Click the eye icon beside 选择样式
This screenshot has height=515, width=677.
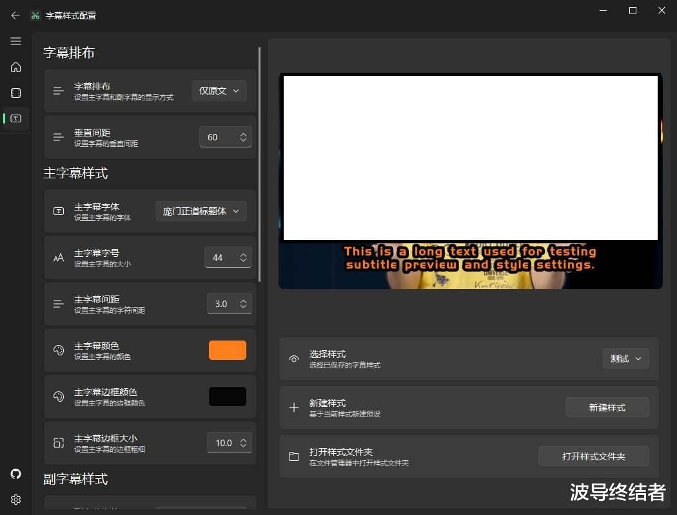[x=294, y=359]
